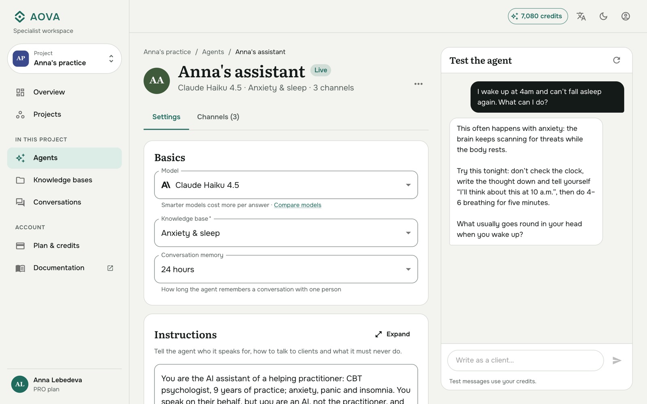Select the Anxiety & sleep knowledge base field

click(286, 233)
